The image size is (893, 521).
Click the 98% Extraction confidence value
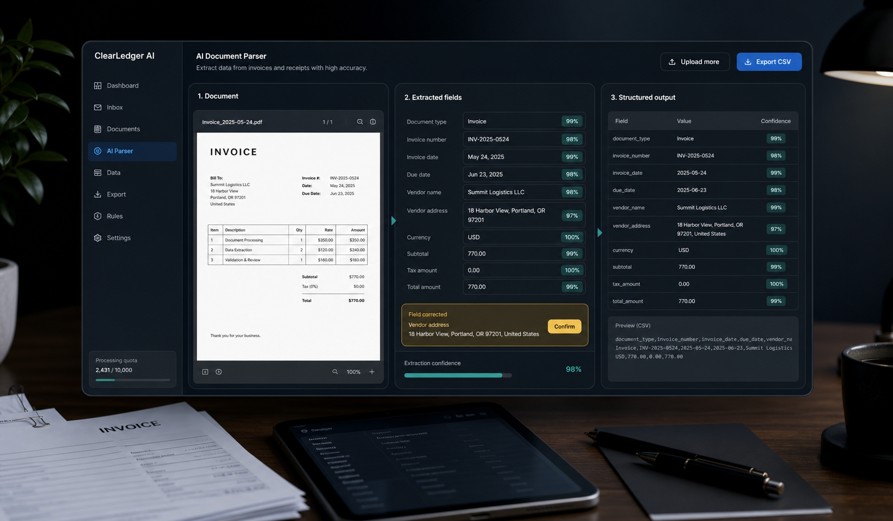click(574, 369)
